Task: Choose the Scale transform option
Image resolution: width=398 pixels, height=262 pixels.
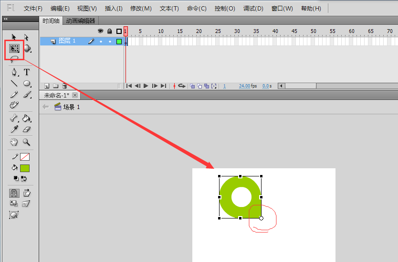Action: (14, 204)
